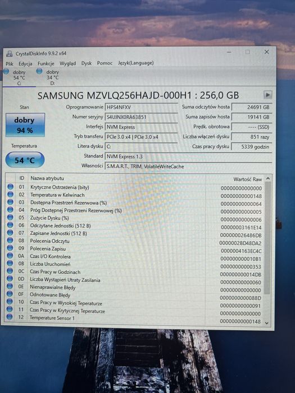Click power-on count 851 razy
Screen dimensions: 295x393
pos(252,137)
